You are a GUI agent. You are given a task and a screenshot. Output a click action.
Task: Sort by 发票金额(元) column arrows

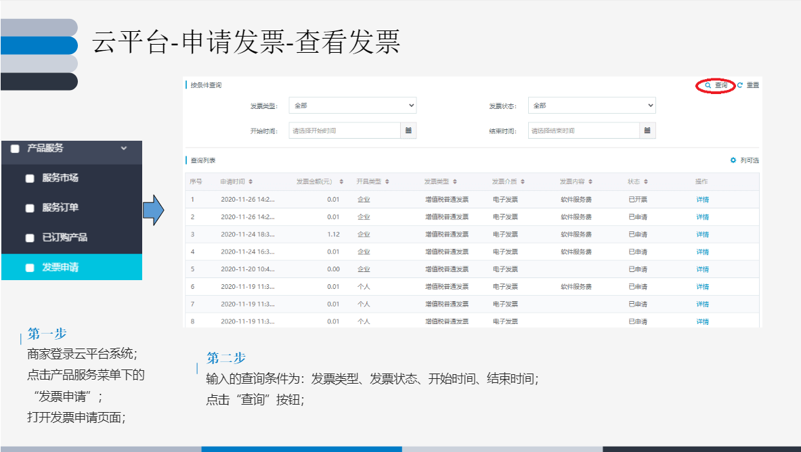tap(341, 182)
